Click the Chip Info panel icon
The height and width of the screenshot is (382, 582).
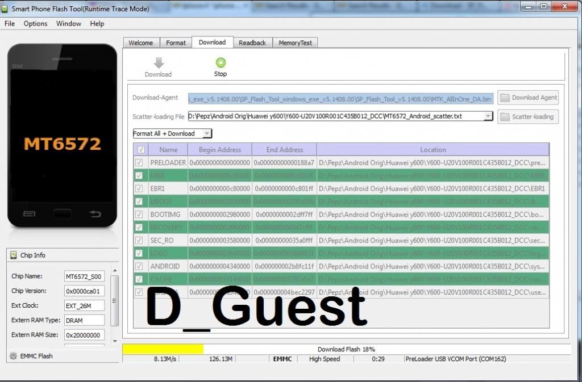14,255
